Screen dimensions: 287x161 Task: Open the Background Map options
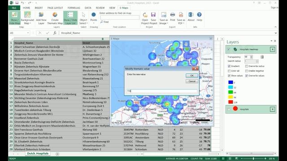(27, 18)
